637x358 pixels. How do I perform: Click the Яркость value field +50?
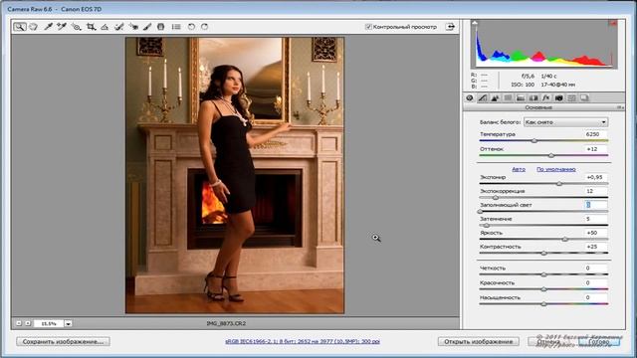pyautogui.click(x=596, y=233)
